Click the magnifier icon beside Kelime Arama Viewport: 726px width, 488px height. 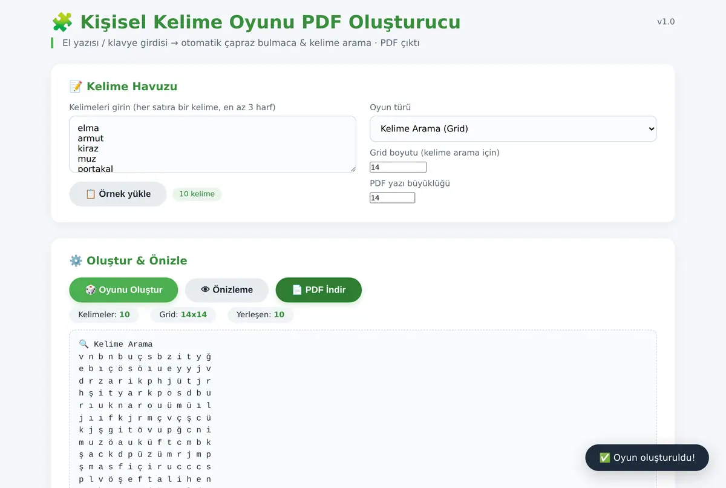point(83,345)
